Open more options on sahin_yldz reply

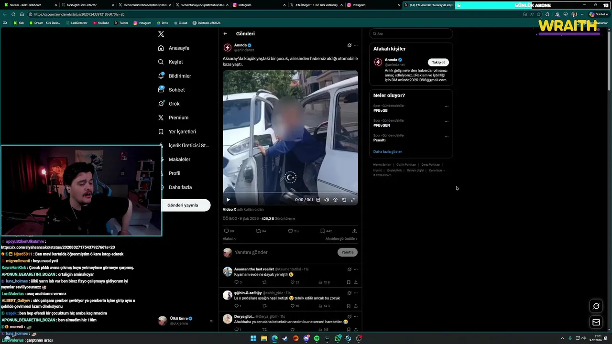pos(355,293)
